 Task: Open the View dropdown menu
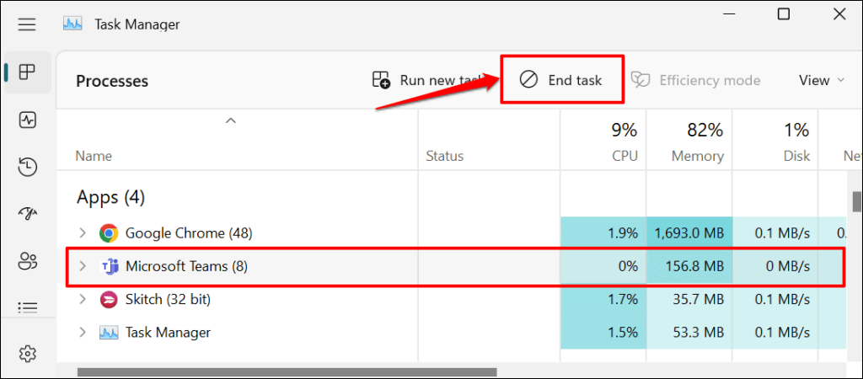pyautogui.click(x=821, y=80)
